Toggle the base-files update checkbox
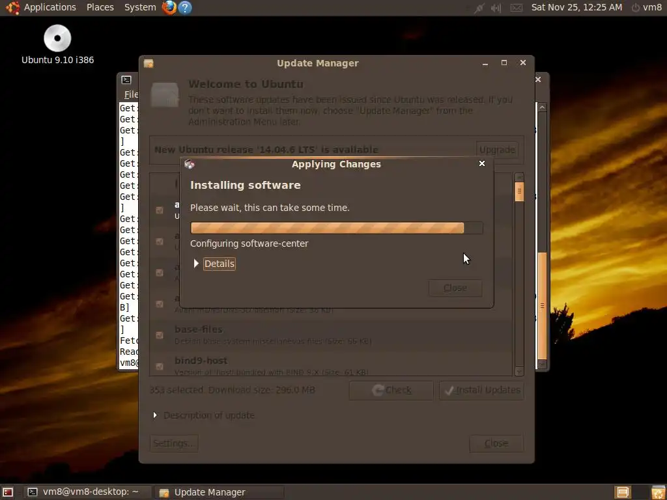This screenshot has width=667, height=500. coord(160,335)
